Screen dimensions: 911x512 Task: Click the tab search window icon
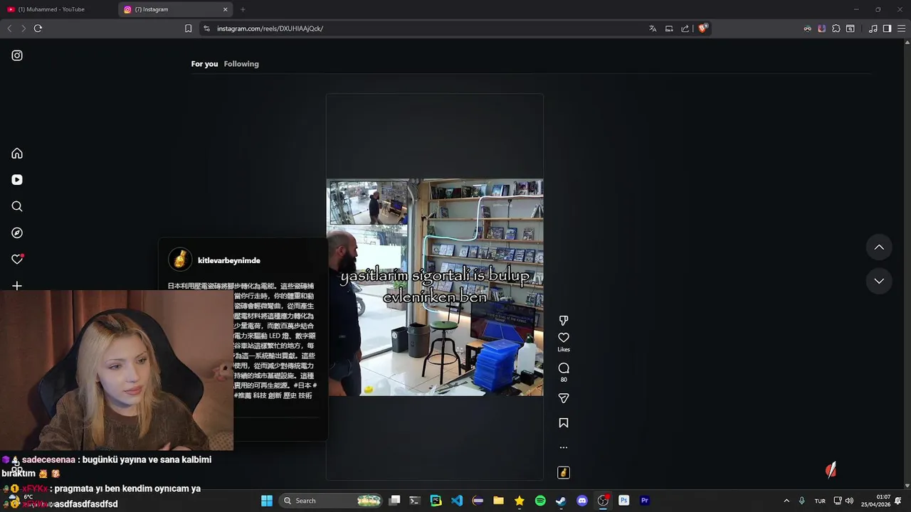(850, 28)
